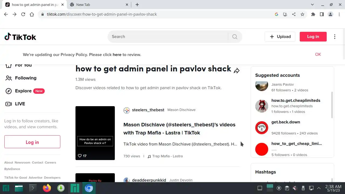Screen dimensions: 345x194
Task: Toggle the browser side panel icon
Action: click(322, 14)
